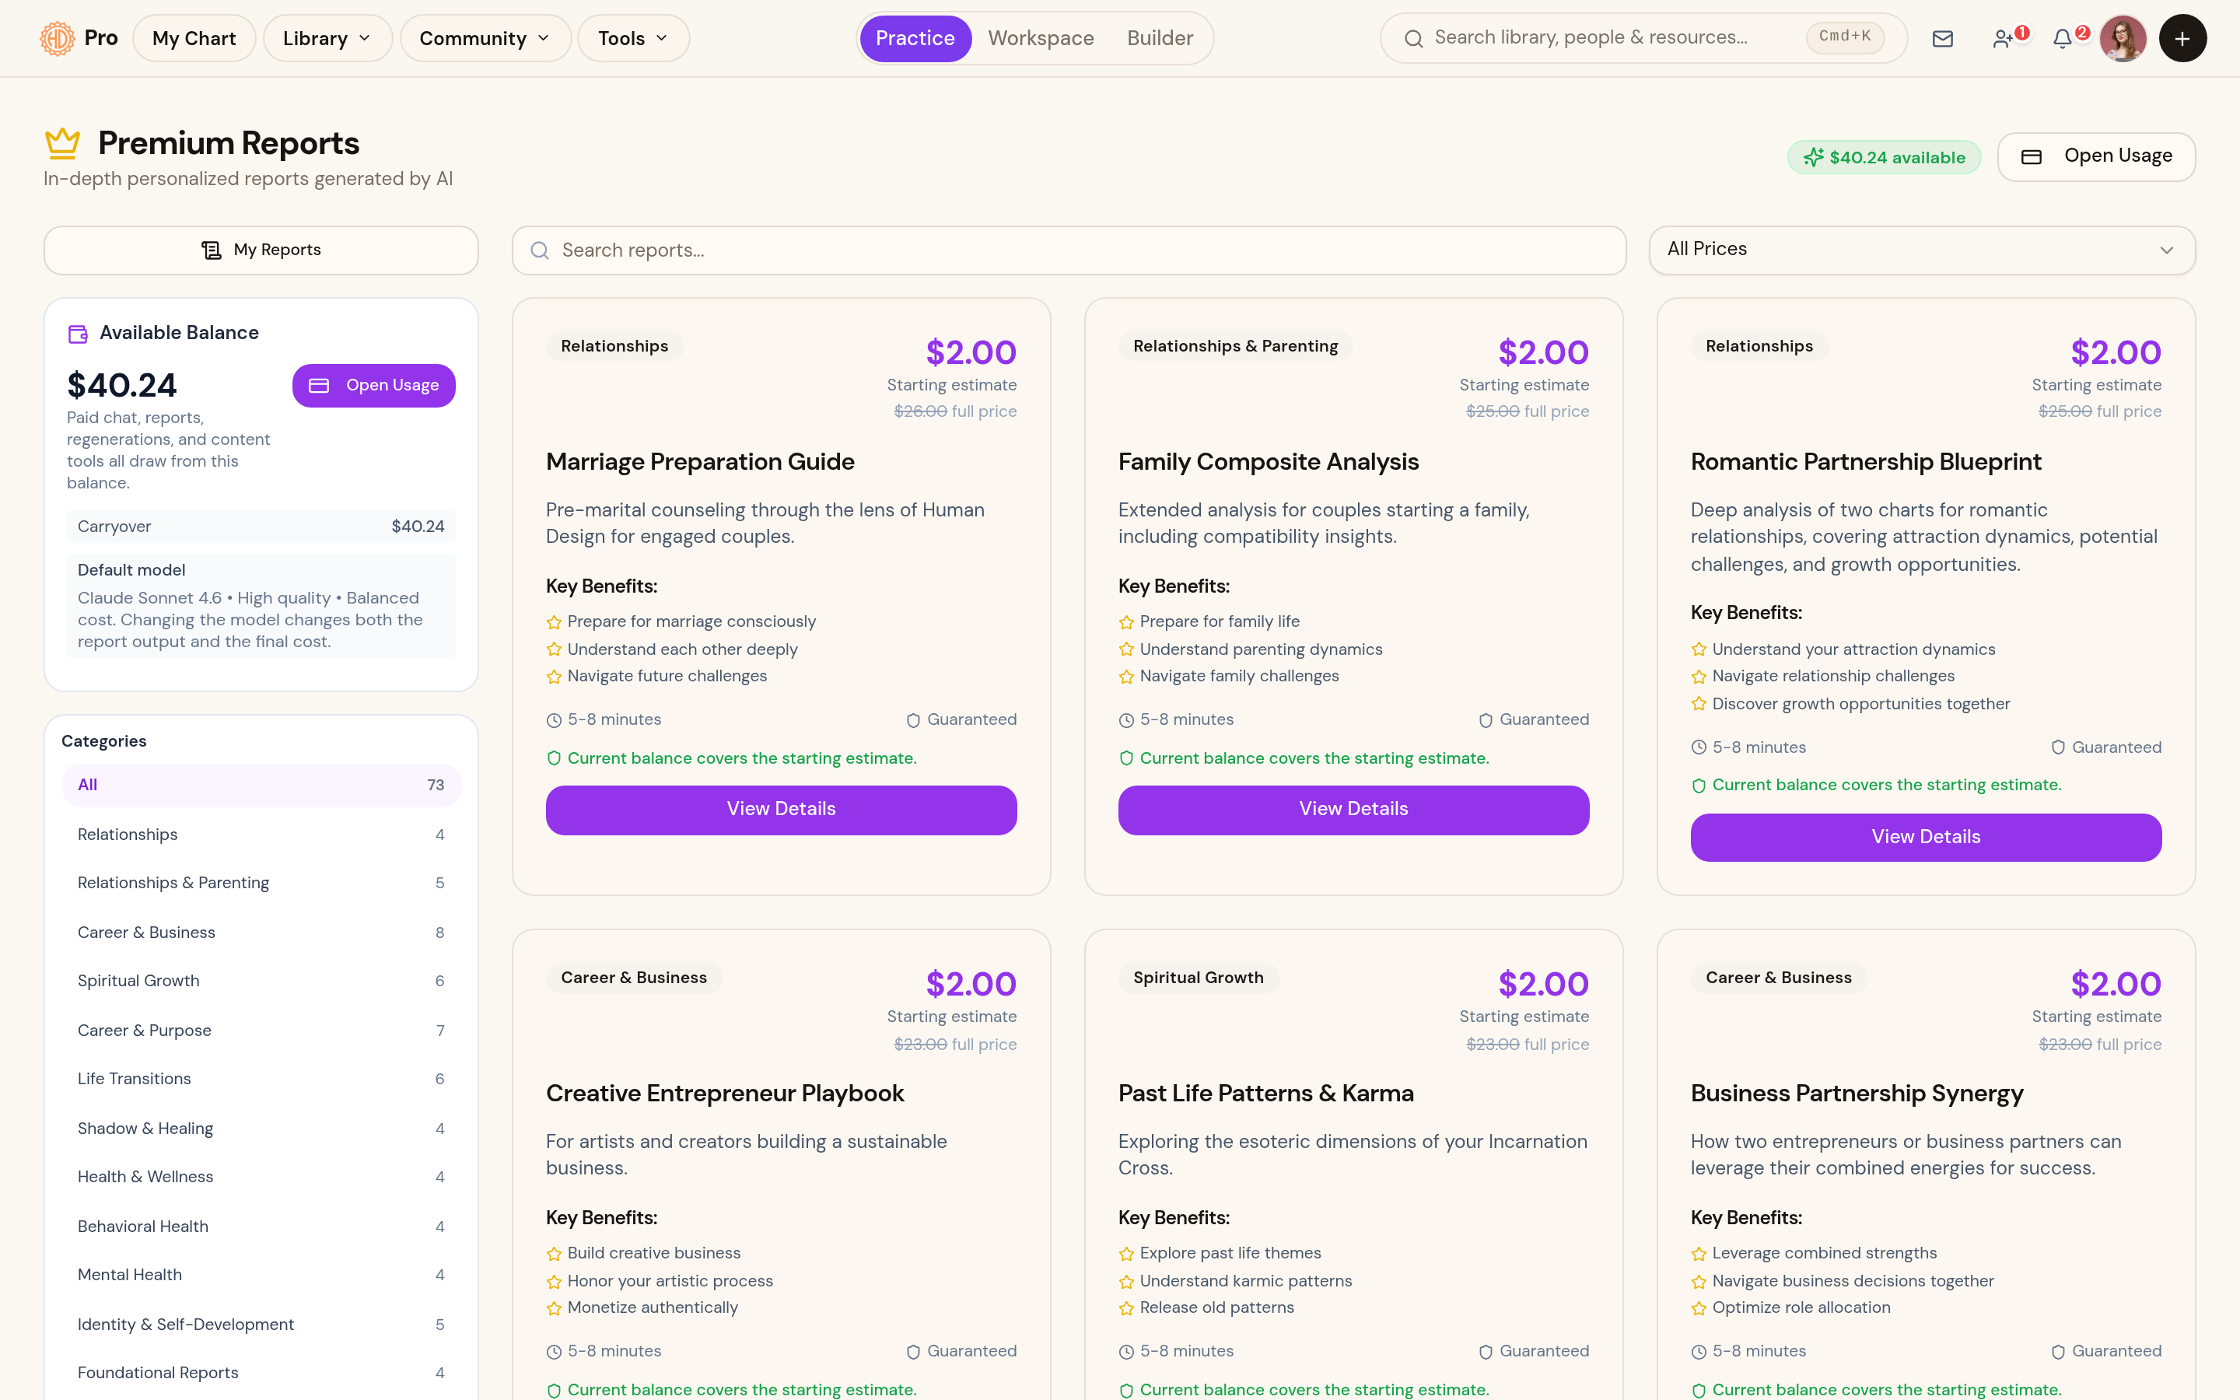Click the black plus create button
This screenshot has width=2240, height=1400.
2182,38
